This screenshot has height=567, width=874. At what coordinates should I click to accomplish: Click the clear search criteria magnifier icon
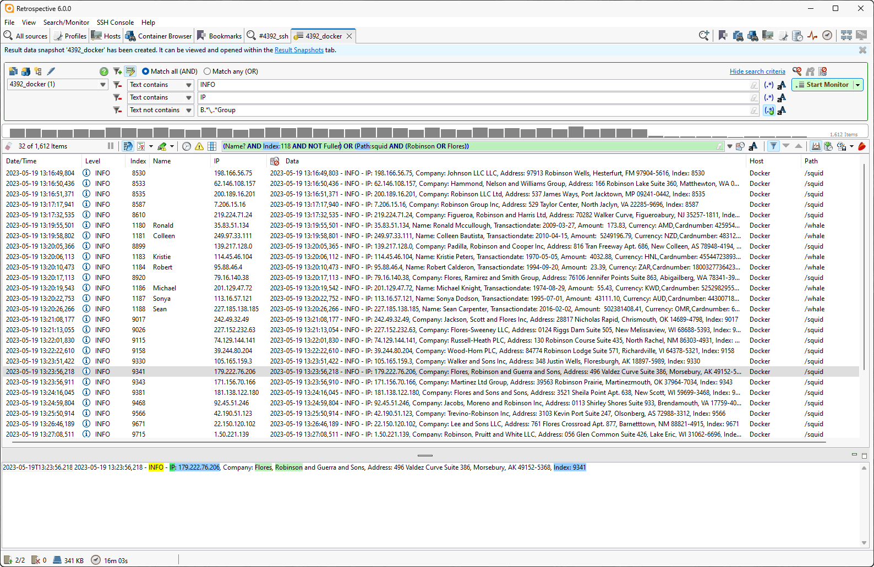pyautogui.click(x=797, y=71)
